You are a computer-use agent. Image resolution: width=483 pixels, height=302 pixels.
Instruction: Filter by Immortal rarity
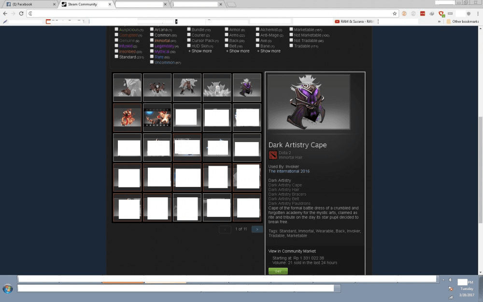coord(152,40)
